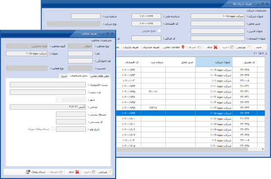Click the Latin title (عنوان لاتین) input field

coord(218,31)
